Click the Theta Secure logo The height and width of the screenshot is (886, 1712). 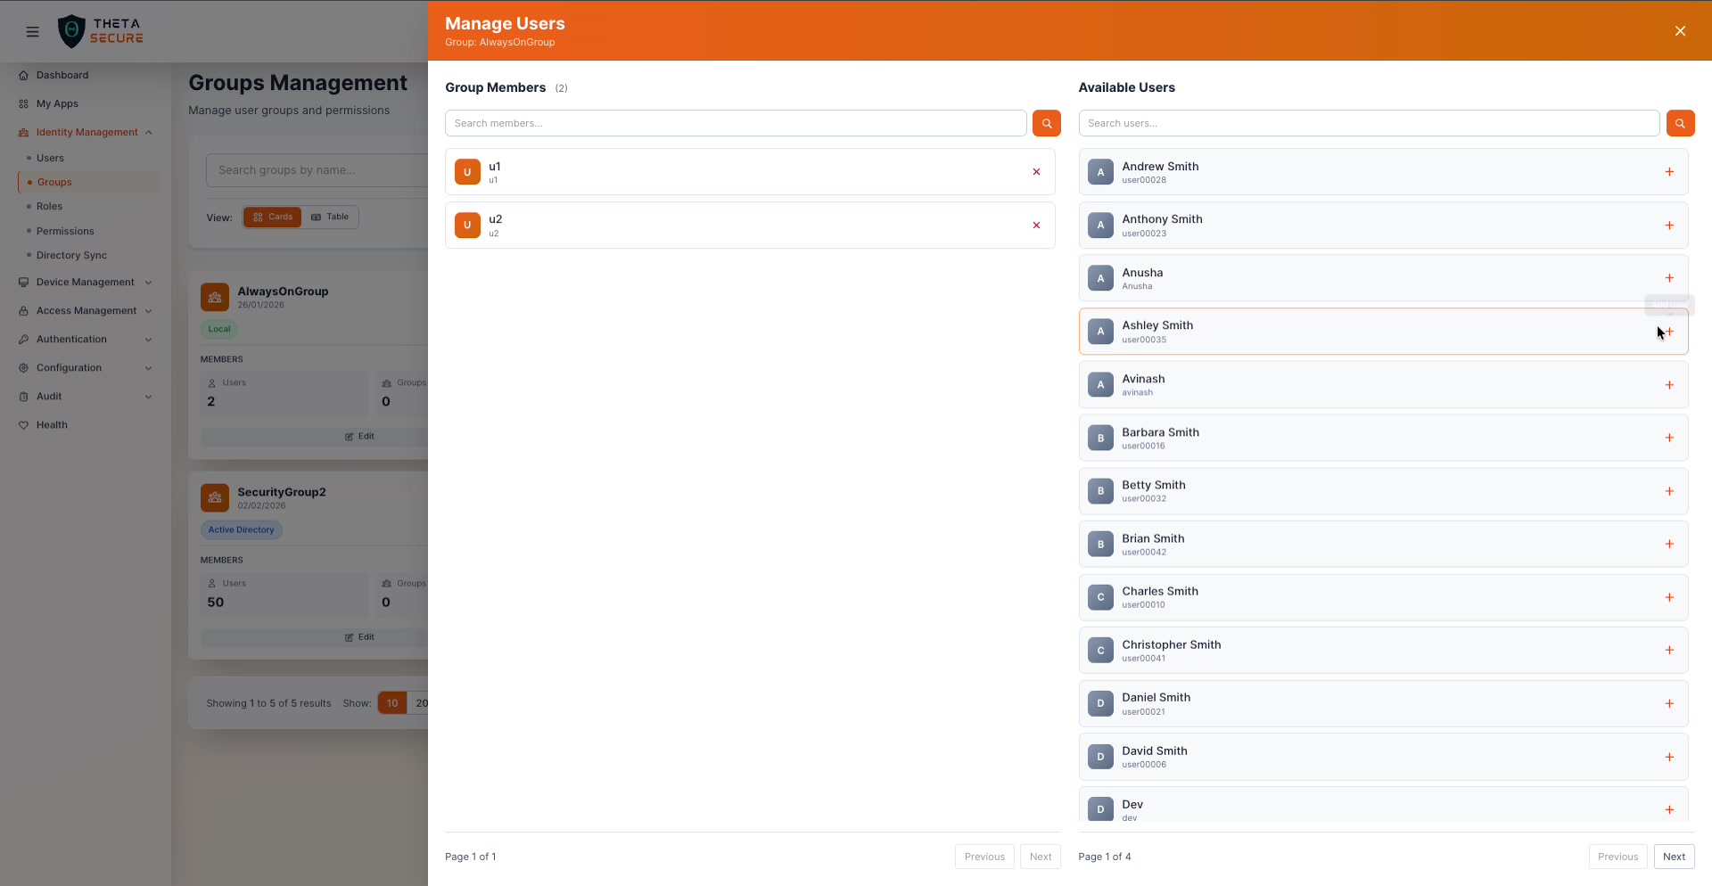[x=100, y=31]
